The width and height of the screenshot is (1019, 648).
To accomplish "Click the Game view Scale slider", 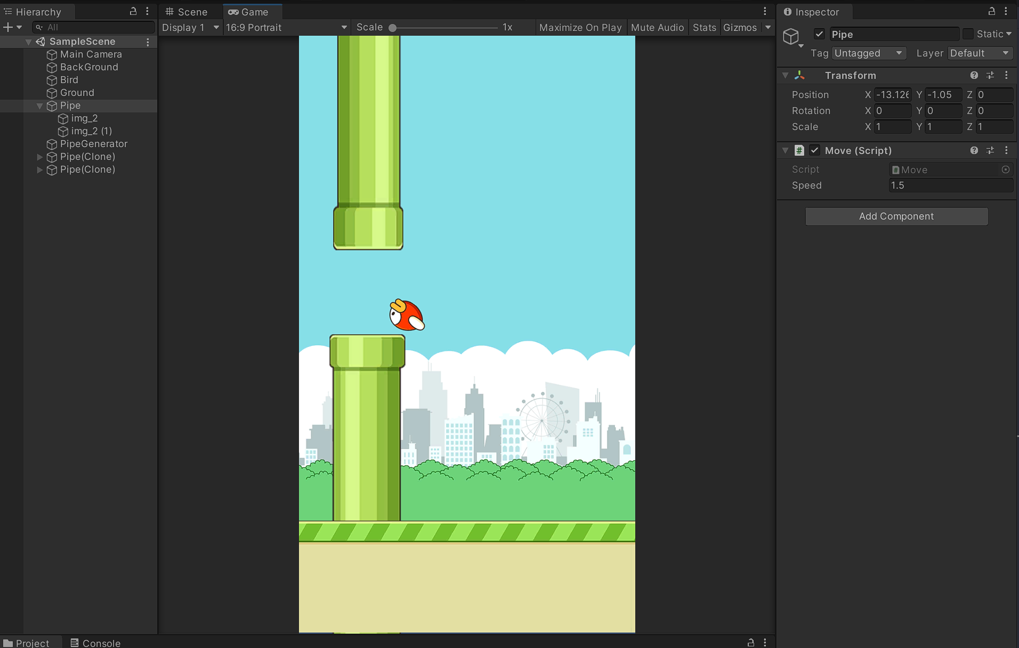I will pyautogui.click(x=445, y=28).
